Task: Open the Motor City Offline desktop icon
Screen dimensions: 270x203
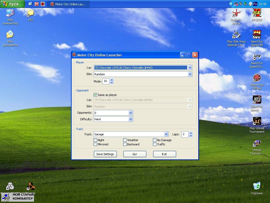Action: coord(257,79)
